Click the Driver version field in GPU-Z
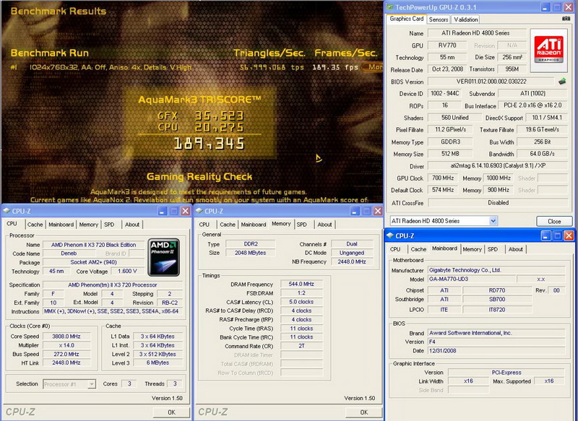 pyautogui.click(x=498, y=166)
